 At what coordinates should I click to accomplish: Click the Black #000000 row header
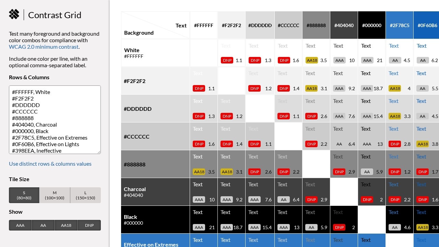click(x=155, y=220)
